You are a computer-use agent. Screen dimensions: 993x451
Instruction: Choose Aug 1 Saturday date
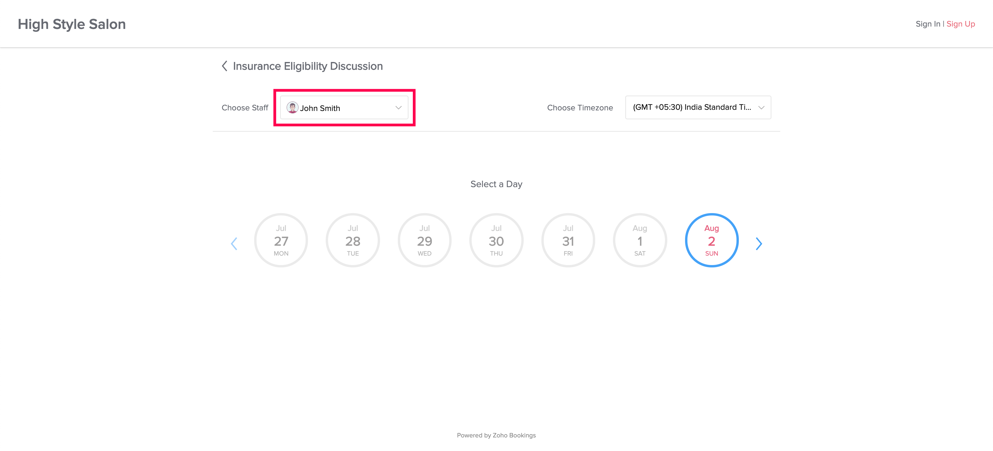tap(640, 240)
